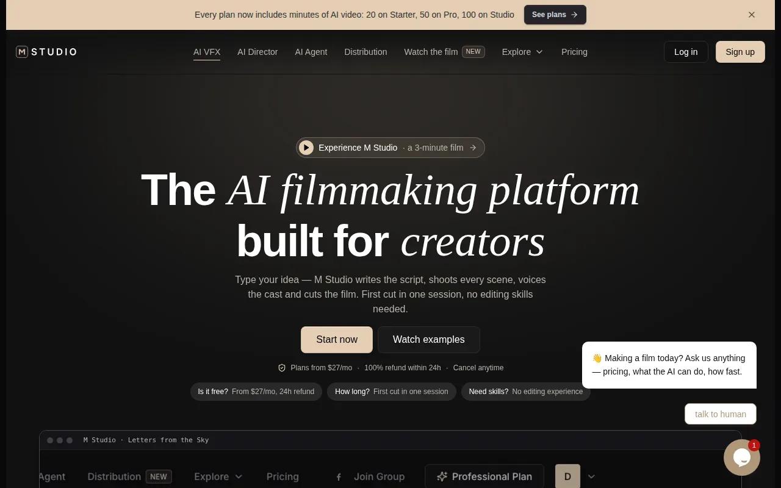Click the Start now button
The image size is (781, 488).
pyautogui.click(x=337, y=340)
